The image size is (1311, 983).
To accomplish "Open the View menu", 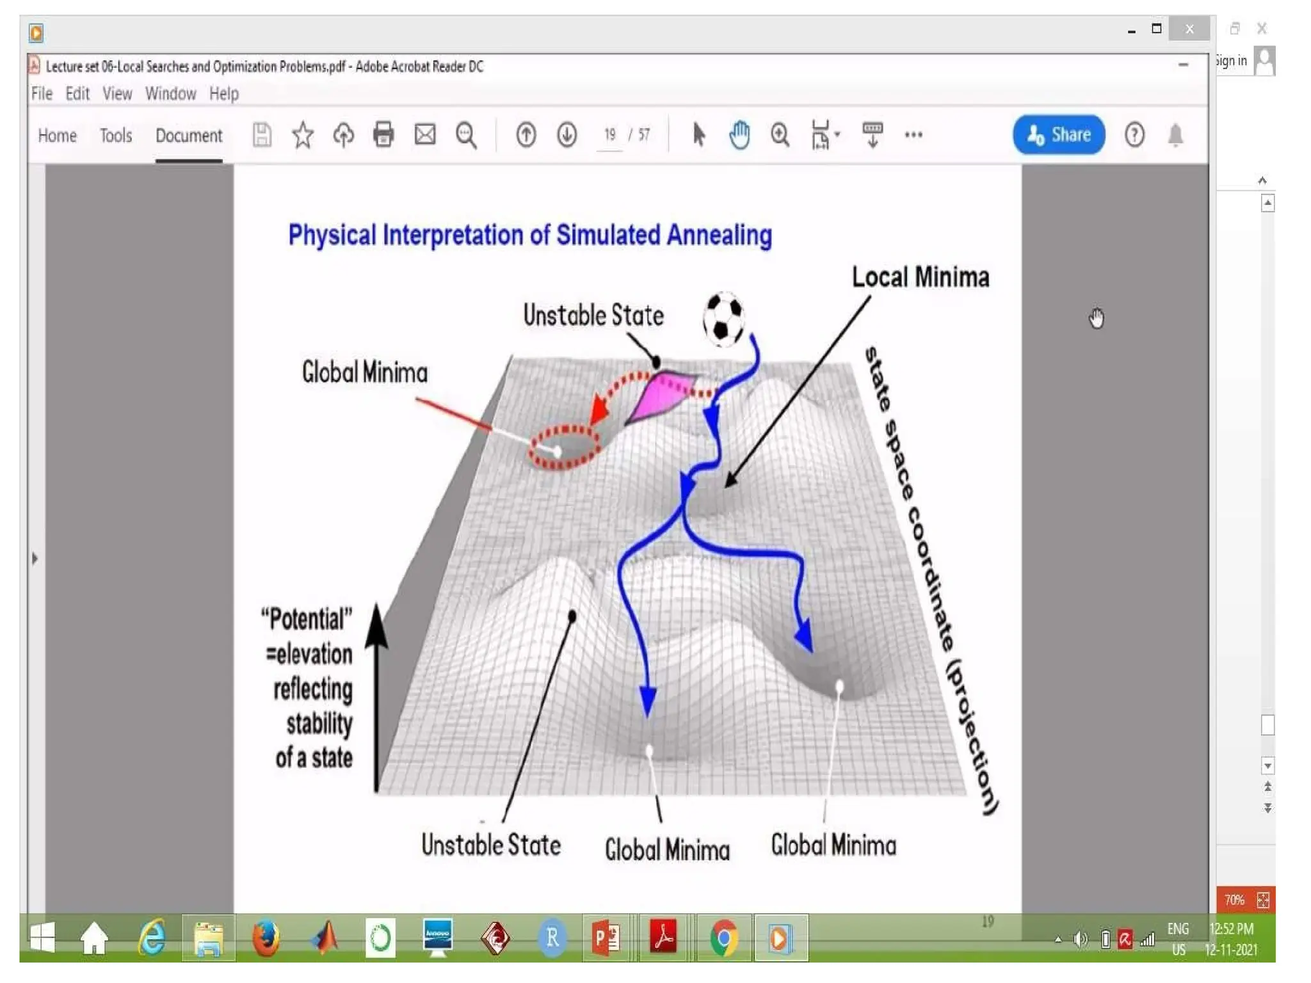I will click(117, 94).
